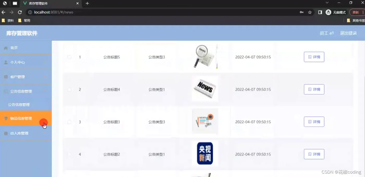The width and height of the screenshot is (365, 177).
Task: Open the magnifier news thumbnail of 公告标题5
Action: tap(205, 56)
